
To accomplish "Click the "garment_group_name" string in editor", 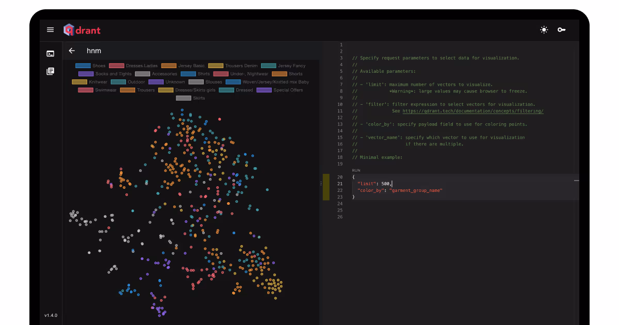I will point(416,190).
